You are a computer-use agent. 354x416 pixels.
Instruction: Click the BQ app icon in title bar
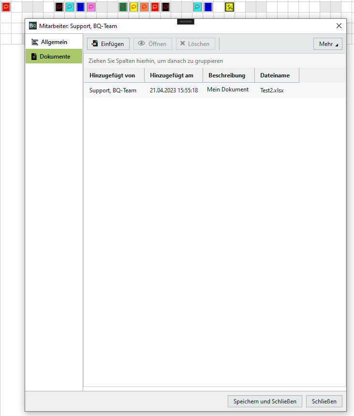[33, 26]
